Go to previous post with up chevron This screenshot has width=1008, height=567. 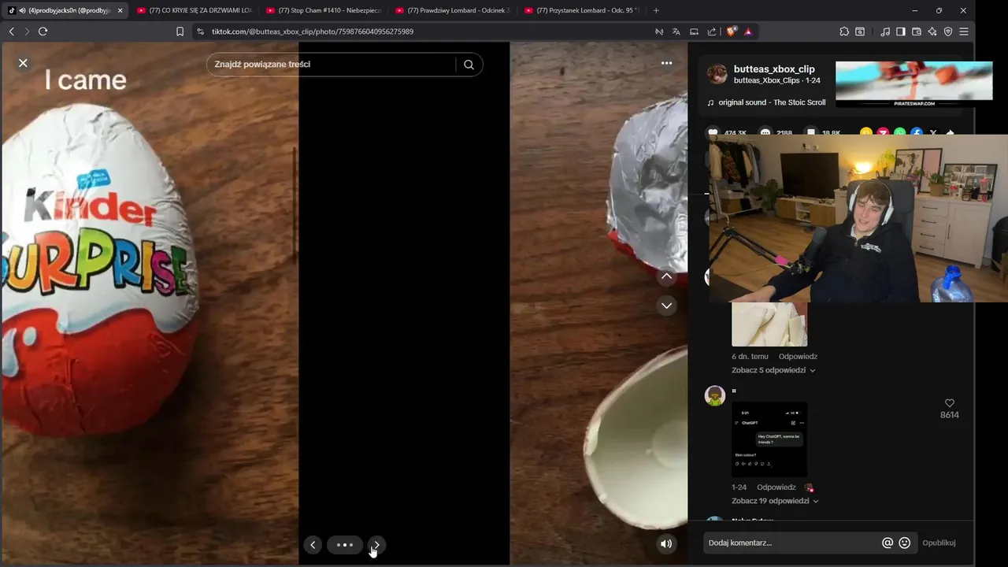click(x=666, y=276)
